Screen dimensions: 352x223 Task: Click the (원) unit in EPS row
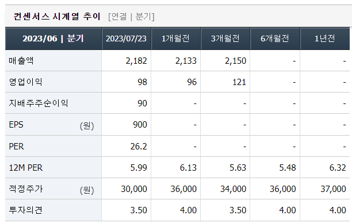(x=87, y=126)
